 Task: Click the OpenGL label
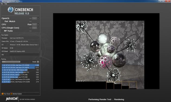[x=5, y=18]
